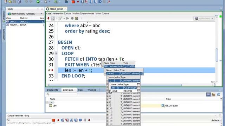225x126 pixels.
Task: Click Step Out icon in top toolbar
Action: click(91, 2)
